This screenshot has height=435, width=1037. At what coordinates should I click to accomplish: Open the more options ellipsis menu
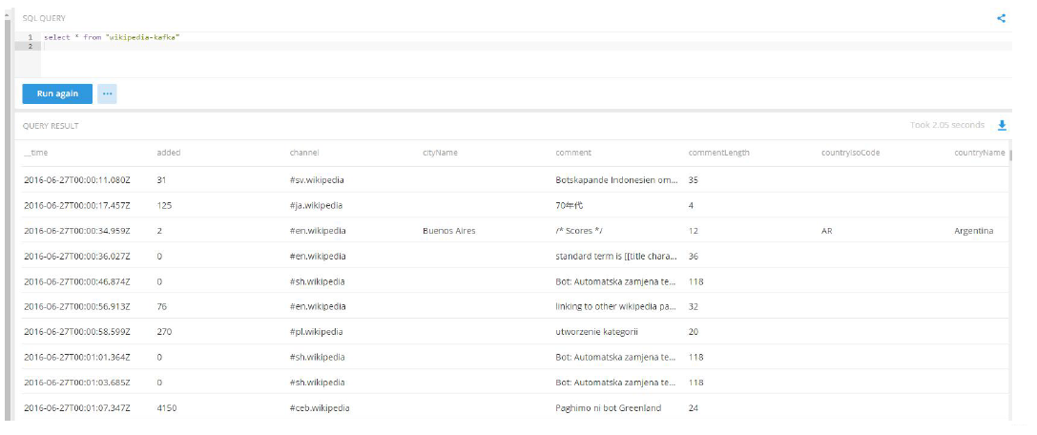coord(107,93)
